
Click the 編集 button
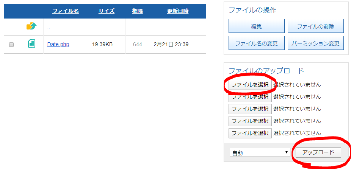[257, 26]
